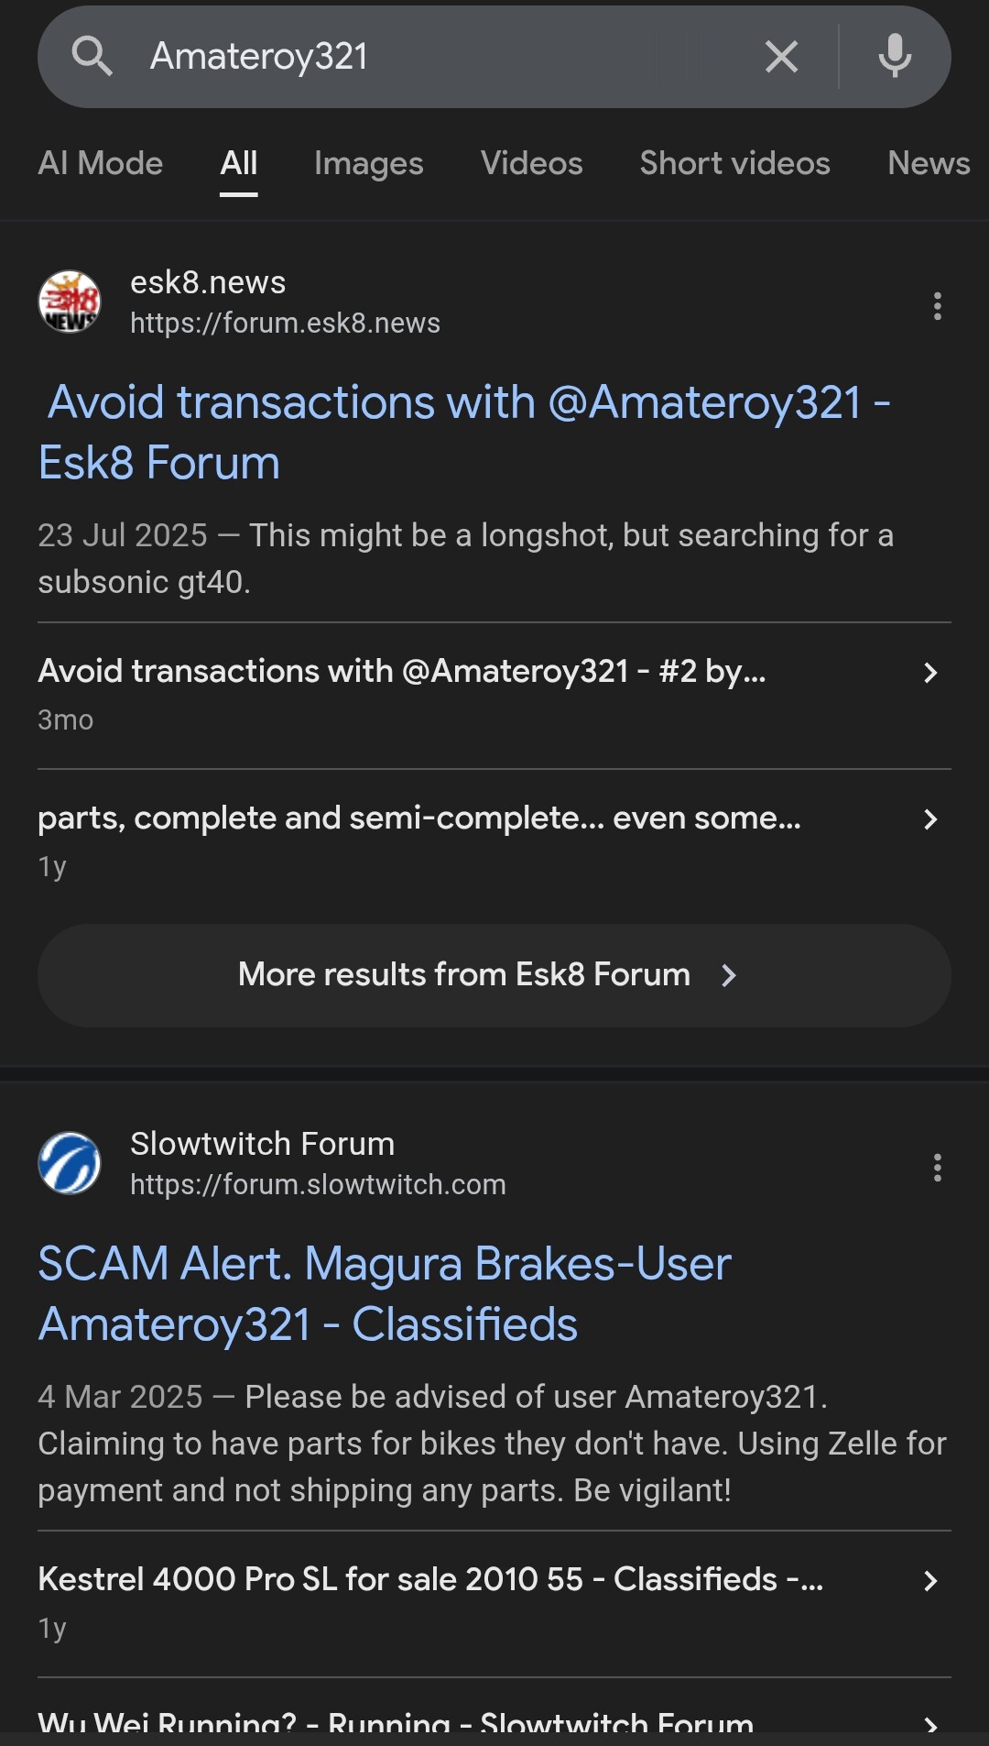Start voice search with microphone icon

click(x=895, y=57)
